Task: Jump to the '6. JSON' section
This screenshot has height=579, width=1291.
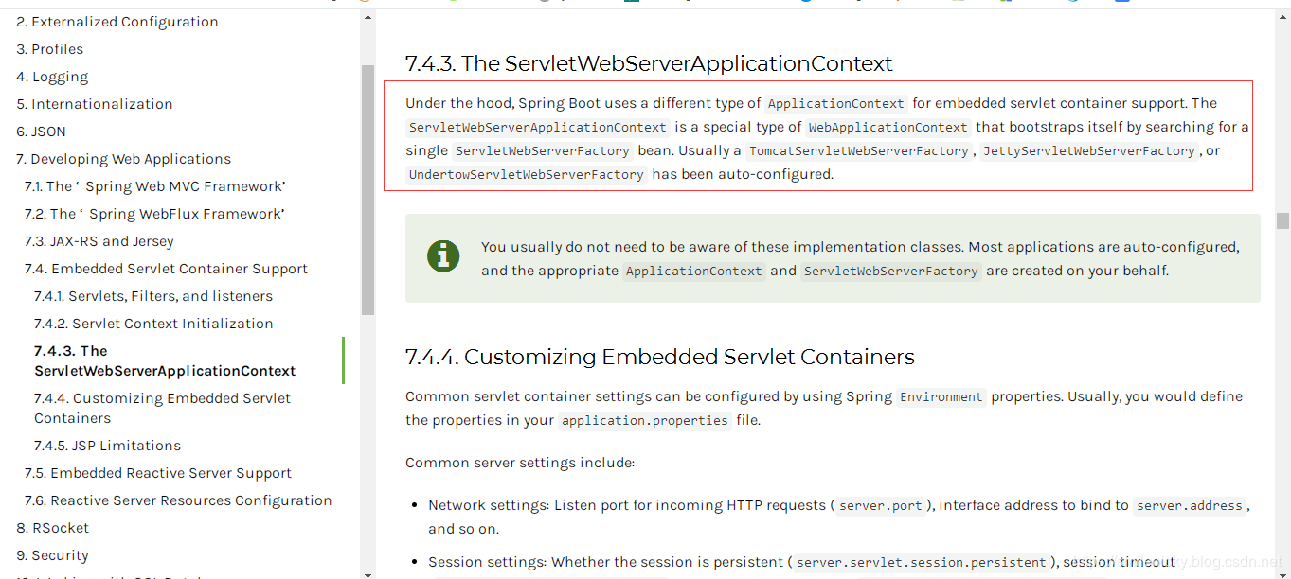Action: coord(42,132)
